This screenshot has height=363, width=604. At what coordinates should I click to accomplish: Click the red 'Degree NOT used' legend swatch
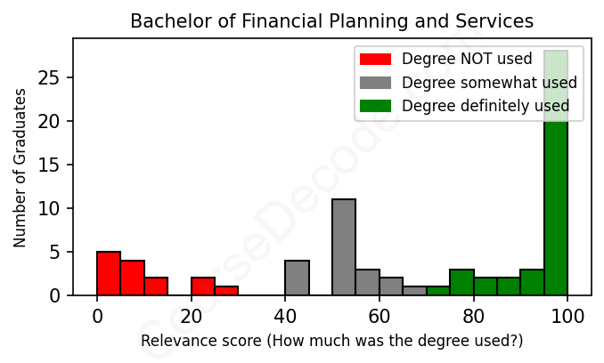pyautogui.click(x=375, y=60)
